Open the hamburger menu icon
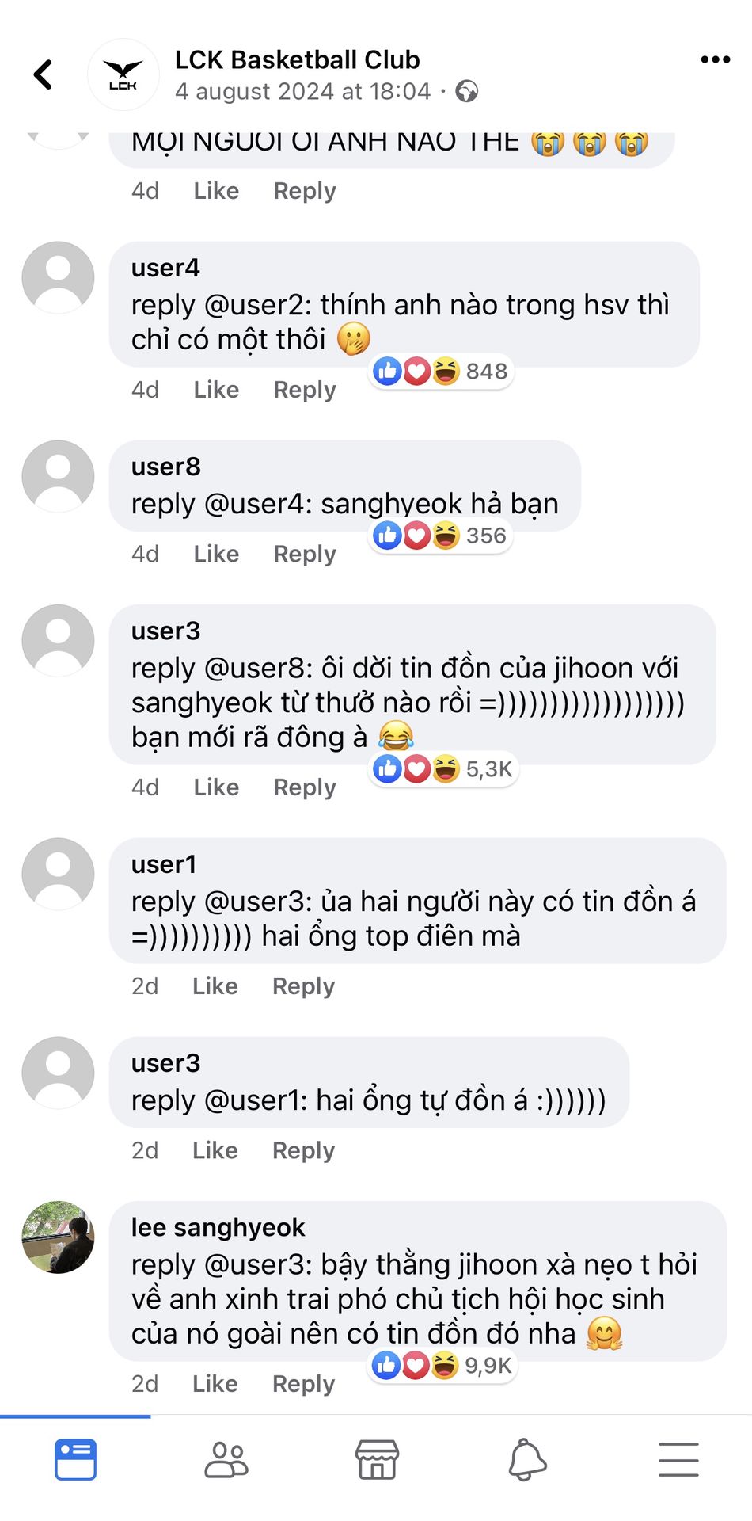This screenshot has height=1521, width=752. tap(678, 1459)
